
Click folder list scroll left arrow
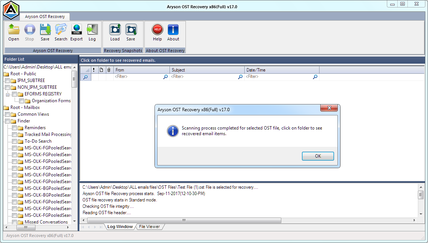click(6, 227)
